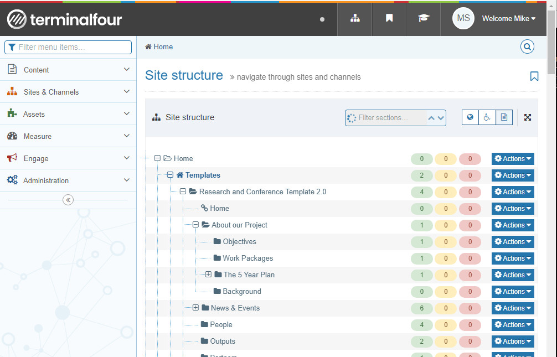
Task: Collapse the About our Project section
Action: tap(195, 225)
